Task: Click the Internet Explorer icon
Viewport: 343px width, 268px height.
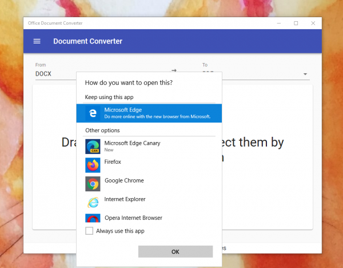Action: pos(93,203)
